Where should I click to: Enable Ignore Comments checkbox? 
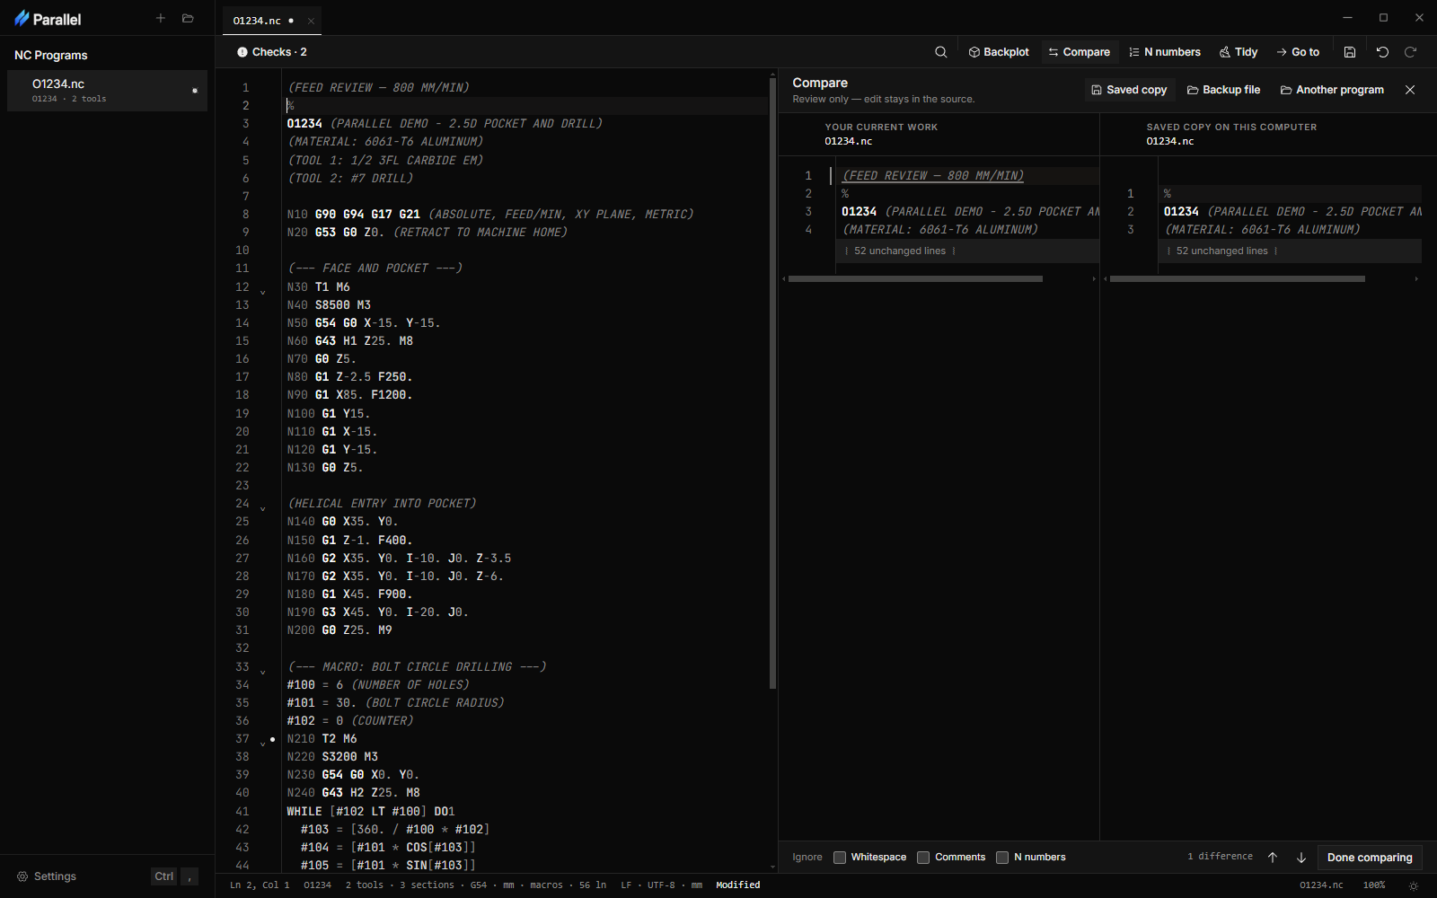[923, 858]
